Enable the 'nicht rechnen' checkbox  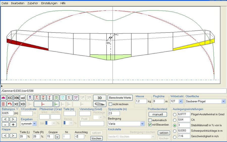(x=110, y=104)
